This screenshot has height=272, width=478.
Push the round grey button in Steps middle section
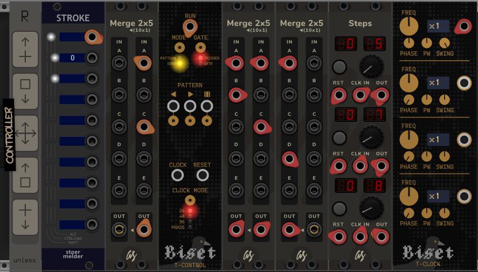point(339,138)
